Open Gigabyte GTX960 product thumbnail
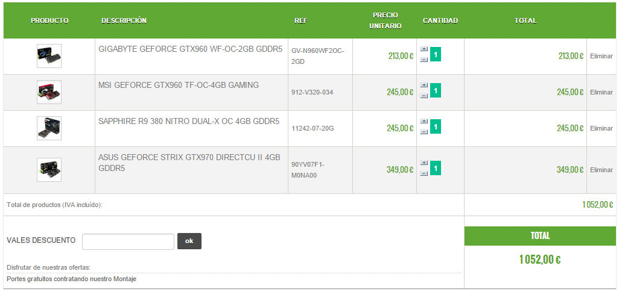The image size is (619, 292). pos(49,56)
